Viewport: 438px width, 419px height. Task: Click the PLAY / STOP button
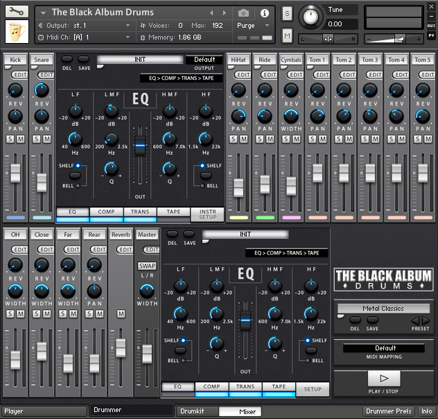coord(384,379)
